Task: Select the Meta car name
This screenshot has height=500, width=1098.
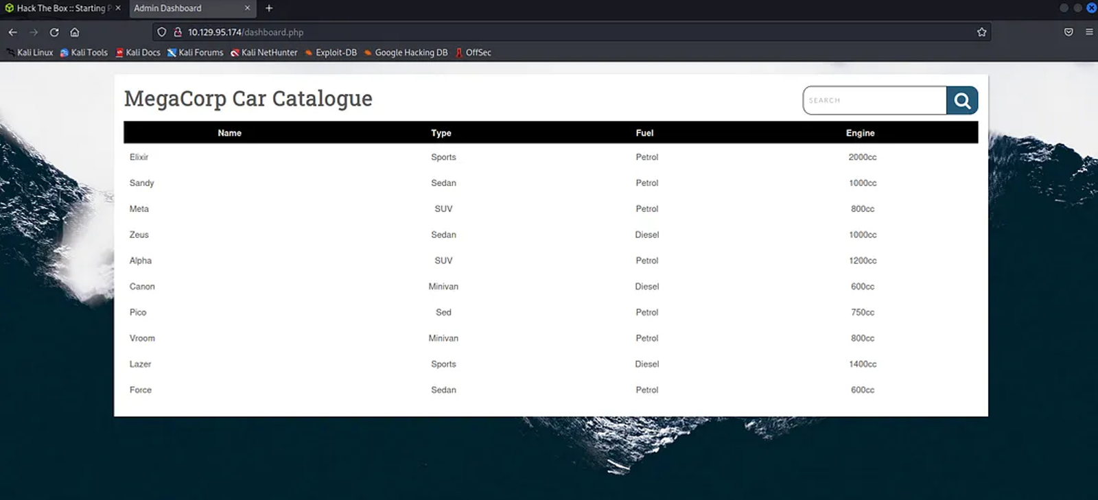Action: click(x=139, y=209)
